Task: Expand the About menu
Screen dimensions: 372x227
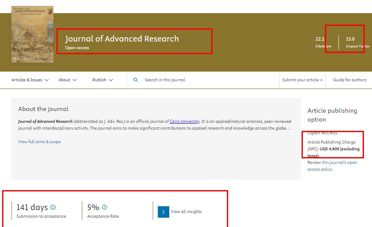Action: pos(67,80)
